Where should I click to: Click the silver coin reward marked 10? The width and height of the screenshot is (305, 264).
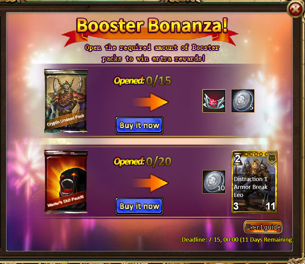[214, 182]
